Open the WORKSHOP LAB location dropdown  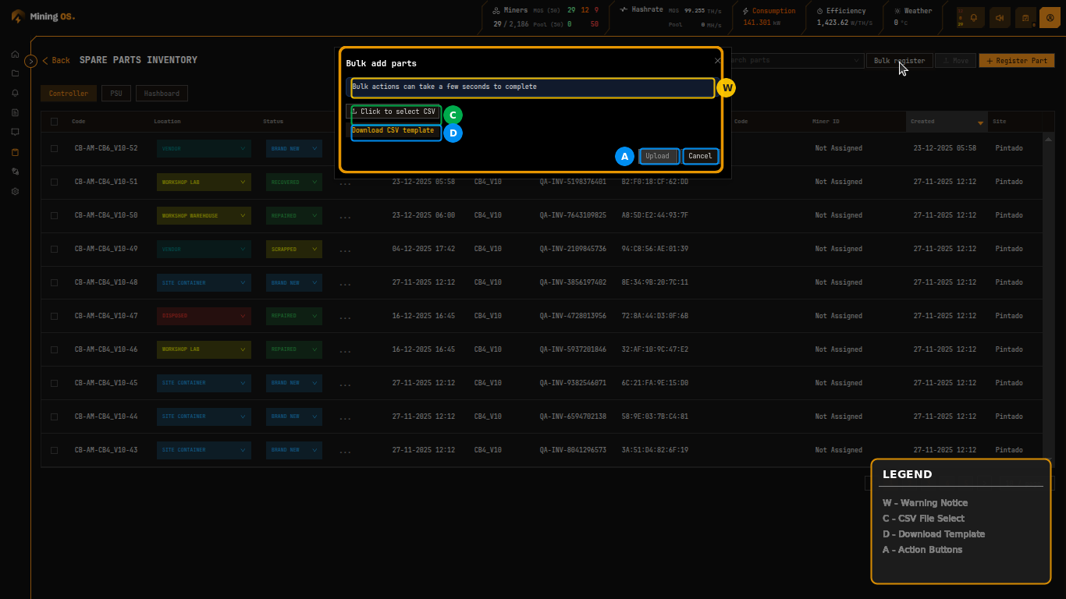[x=204, y=182]
